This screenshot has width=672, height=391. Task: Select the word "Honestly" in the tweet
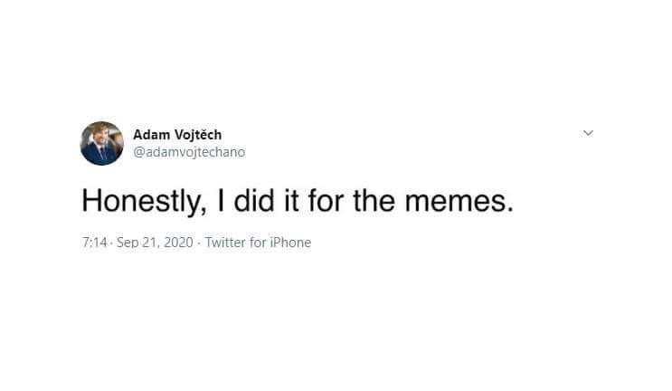click(140, 202)
